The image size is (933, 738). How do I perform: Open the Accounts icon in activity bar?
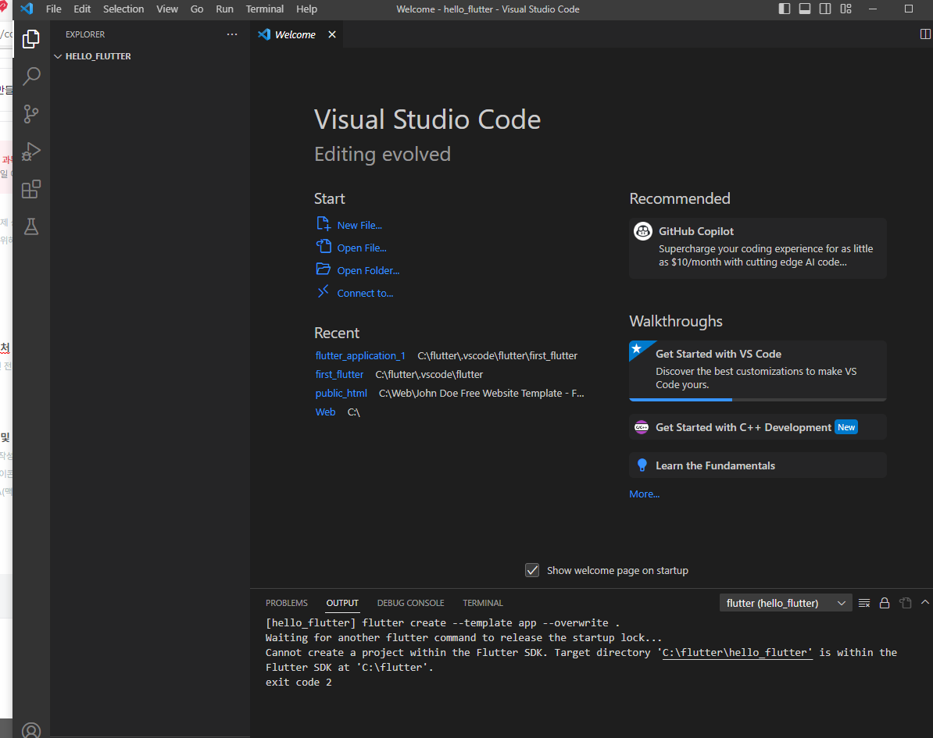tap(31, 730)
